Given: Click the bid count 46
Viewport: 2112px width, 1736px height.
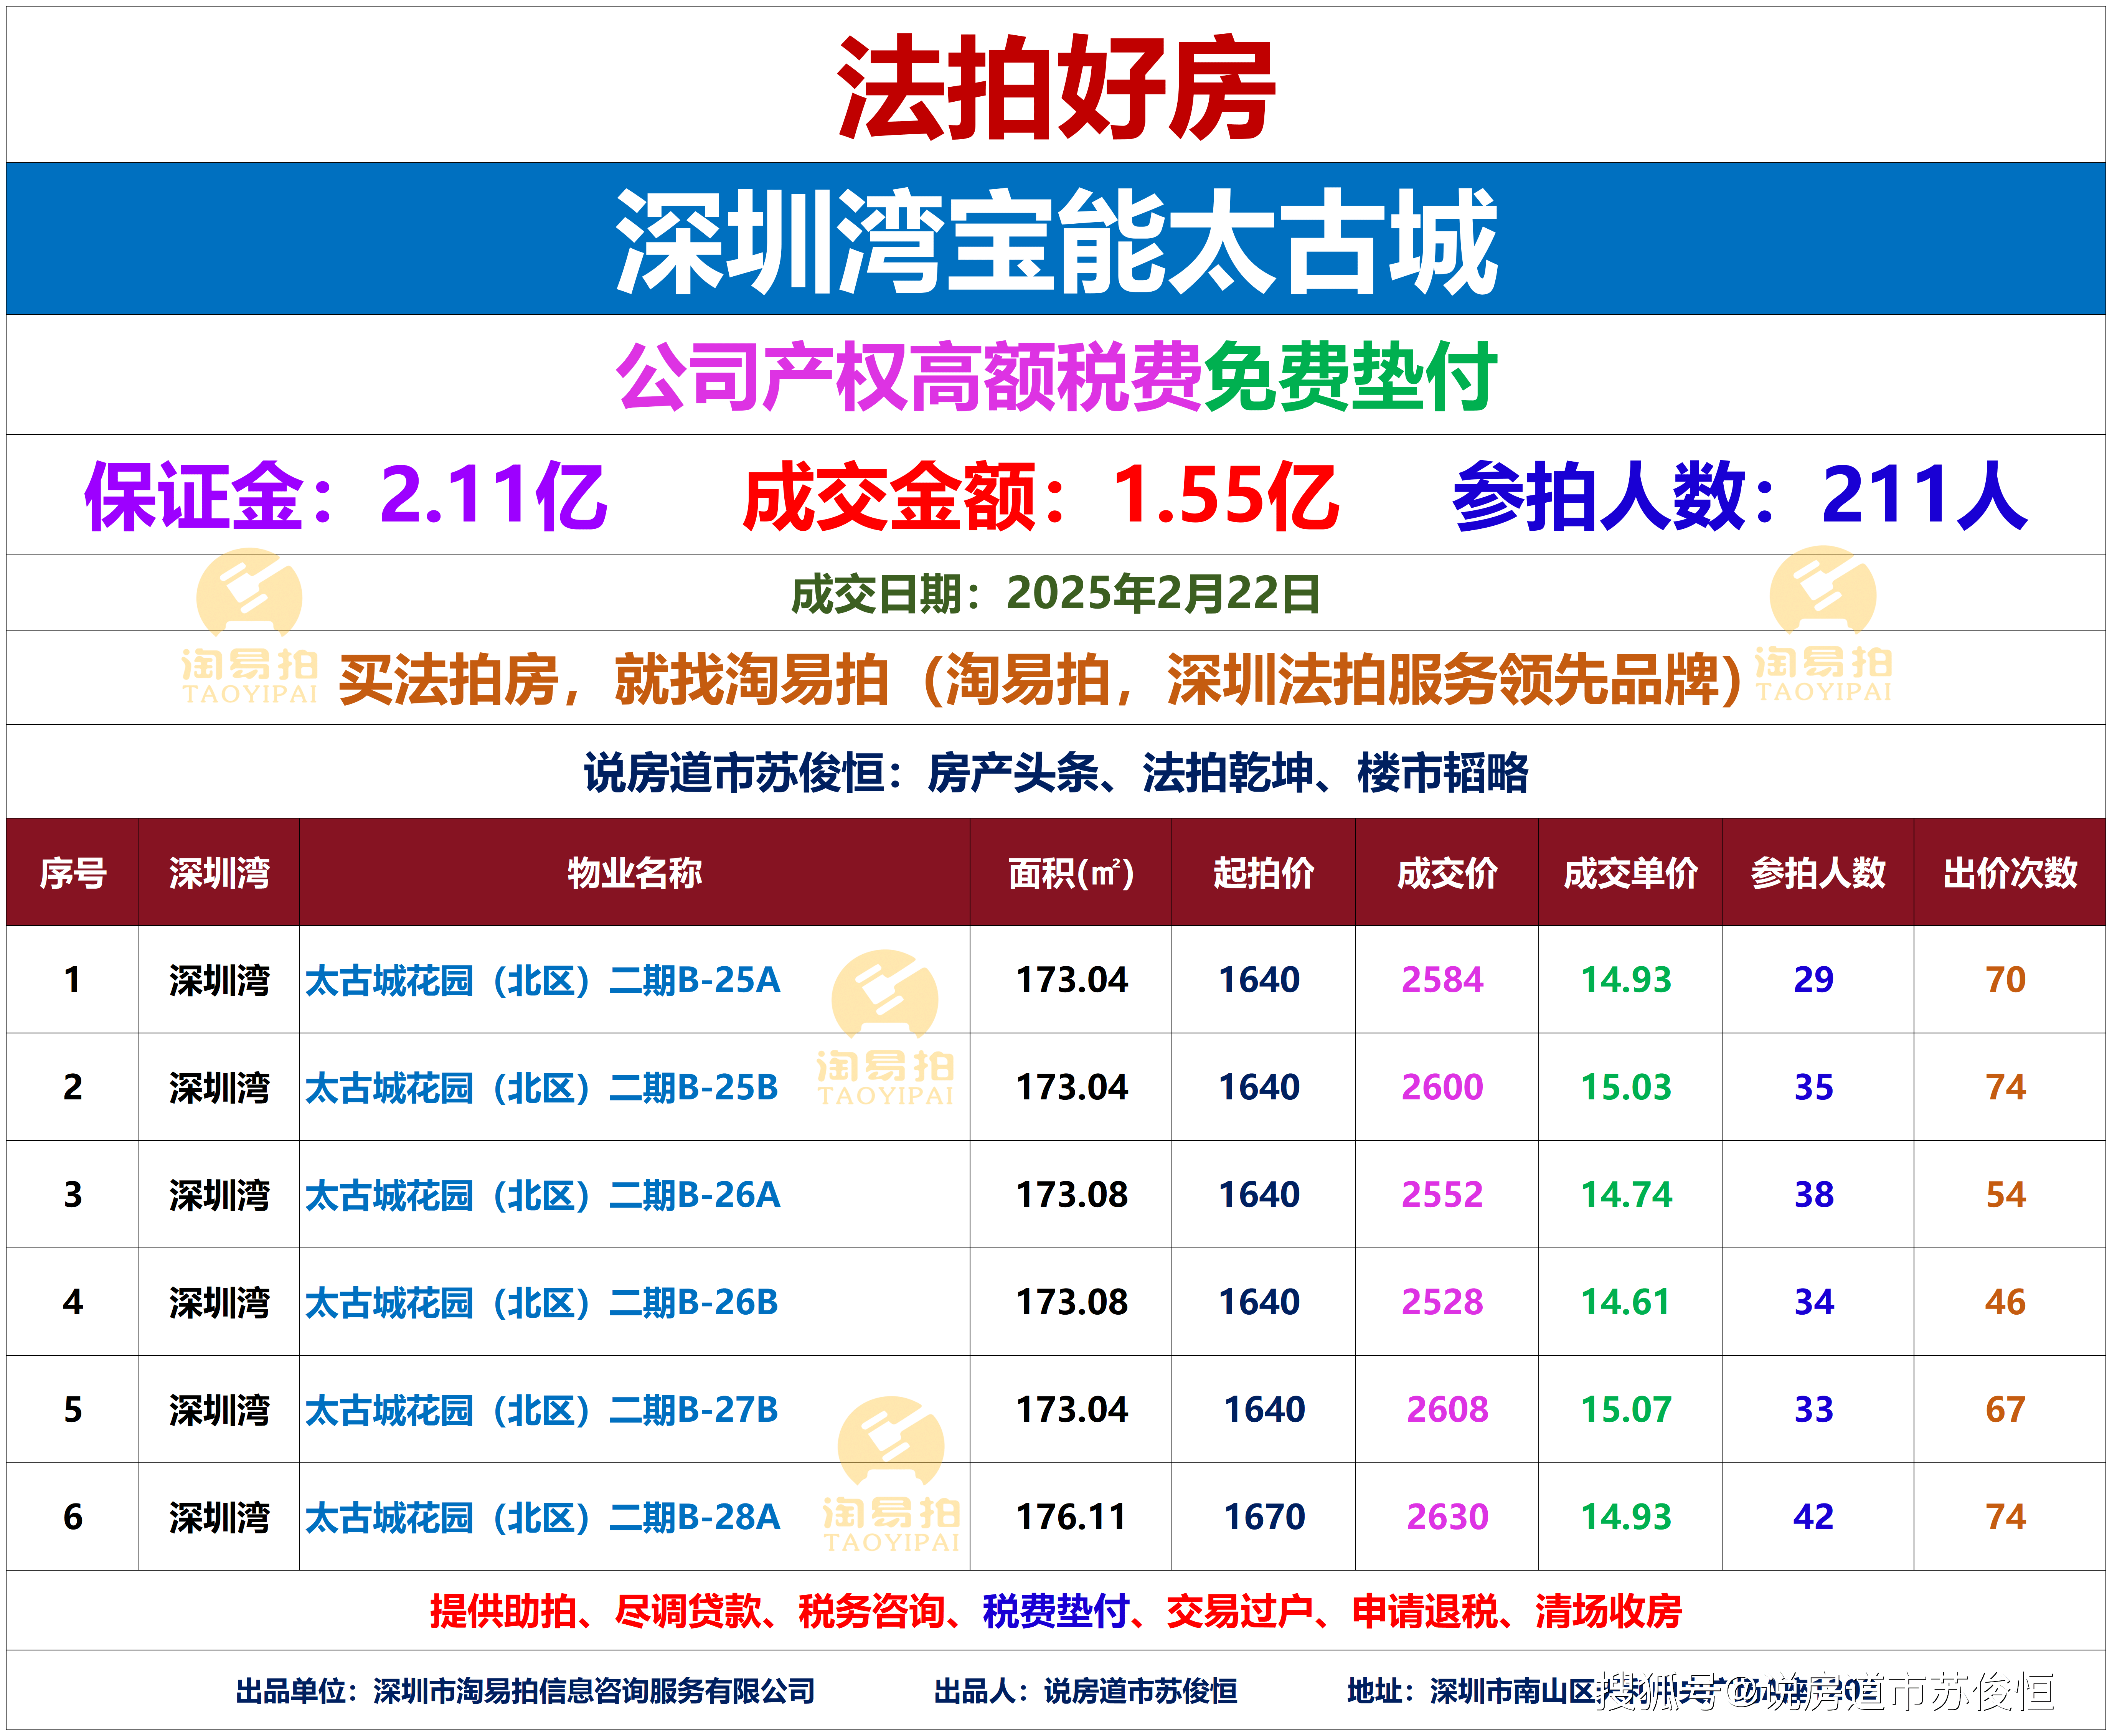Looking at the screenshot, I should [2006, 1302].
